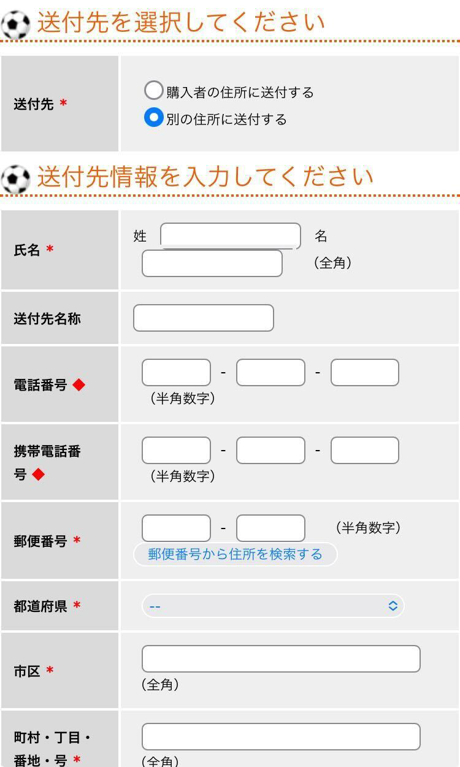This screenshot has height=767, width=460.
Task: Select 購入者の住所に送付する radio option
Action: (153, 91)
